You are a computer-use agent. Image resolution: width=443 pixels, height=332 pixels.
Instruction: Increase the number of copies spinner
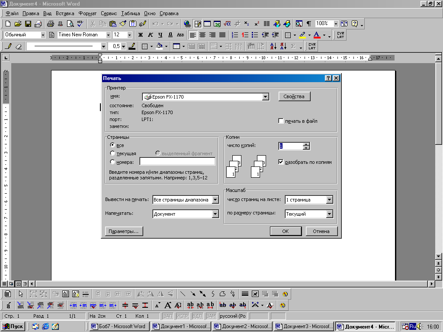coord(306,144)
